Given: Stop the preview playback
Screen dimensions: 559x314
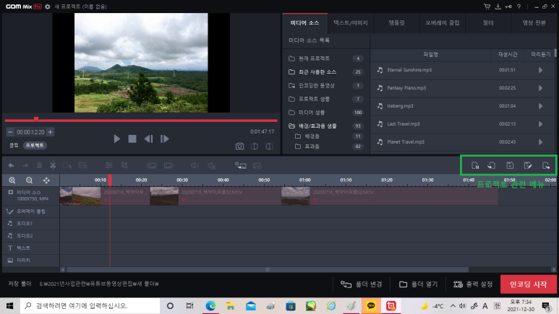Looking at the screenshot, I should pyautogui.click(x=132, y=139).
